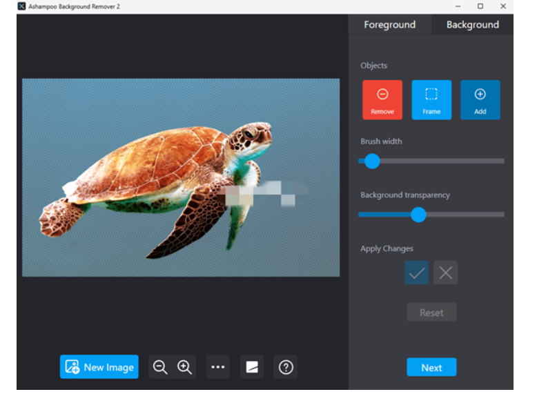Viewport: 537px width, 394px height.
Task: Click the "Apply Changes" label
Action: coord(387,248)
